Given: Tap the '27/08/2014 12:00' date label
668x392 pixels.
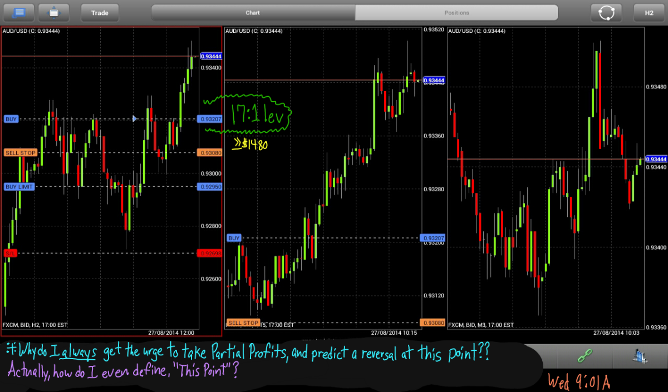Looking at the screenshot, I should point(172,333).
